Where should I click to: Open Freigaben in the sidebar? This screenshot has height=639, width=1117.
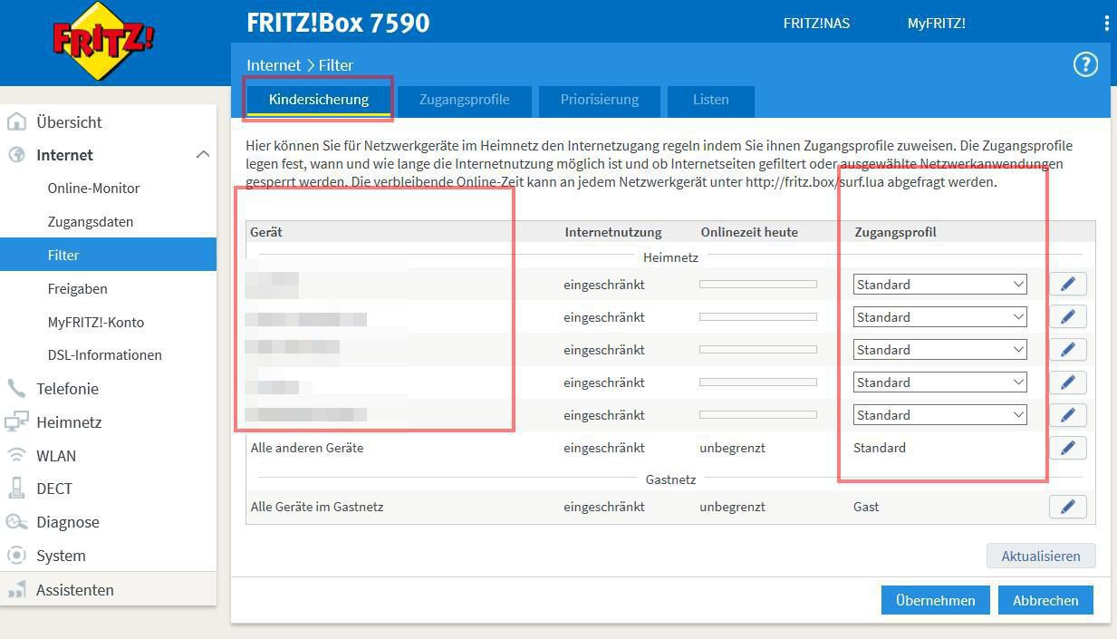(77, 289)
